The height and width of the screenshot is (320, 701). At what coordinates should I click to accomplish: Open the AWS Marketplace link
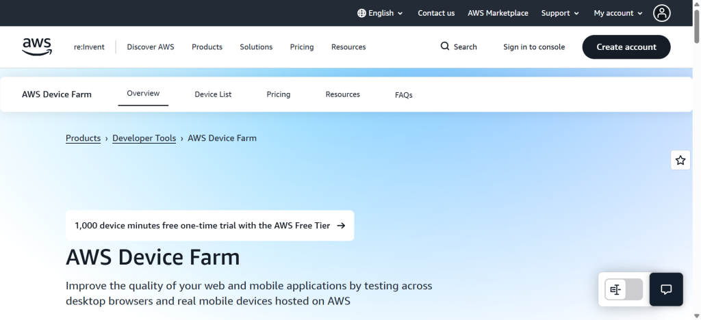(498, 13)
